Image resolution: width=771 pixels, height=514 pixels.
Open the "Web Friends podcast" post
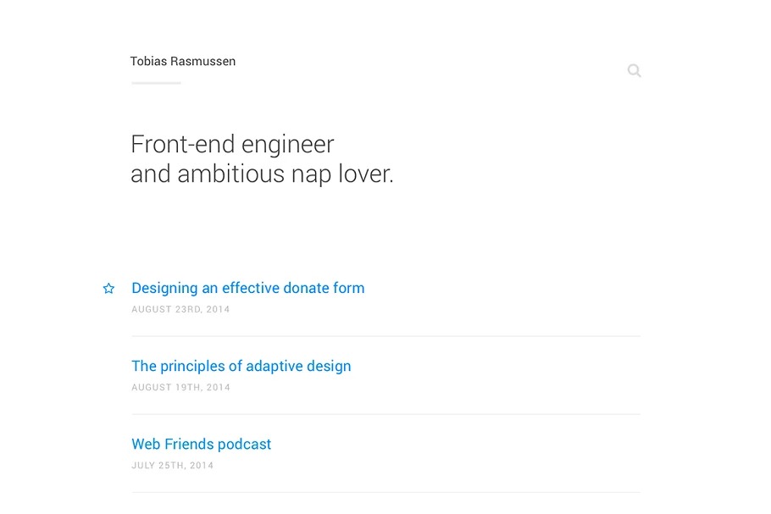[x=201, y=445]
